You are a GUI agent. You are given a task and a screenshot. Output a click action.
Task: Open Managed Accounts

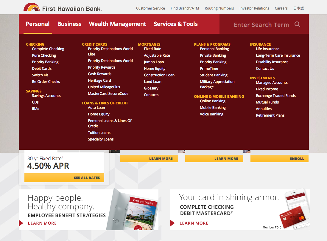272,83
